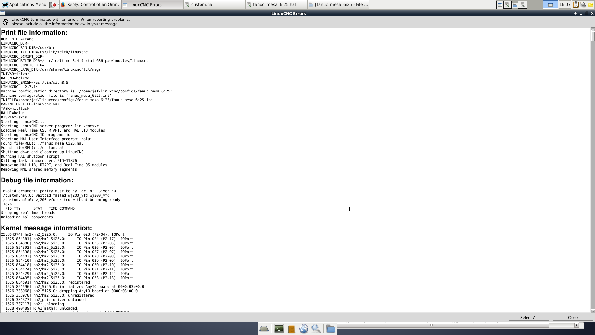
Task: Open the network connection tray icon
Action: coord(583,5)
